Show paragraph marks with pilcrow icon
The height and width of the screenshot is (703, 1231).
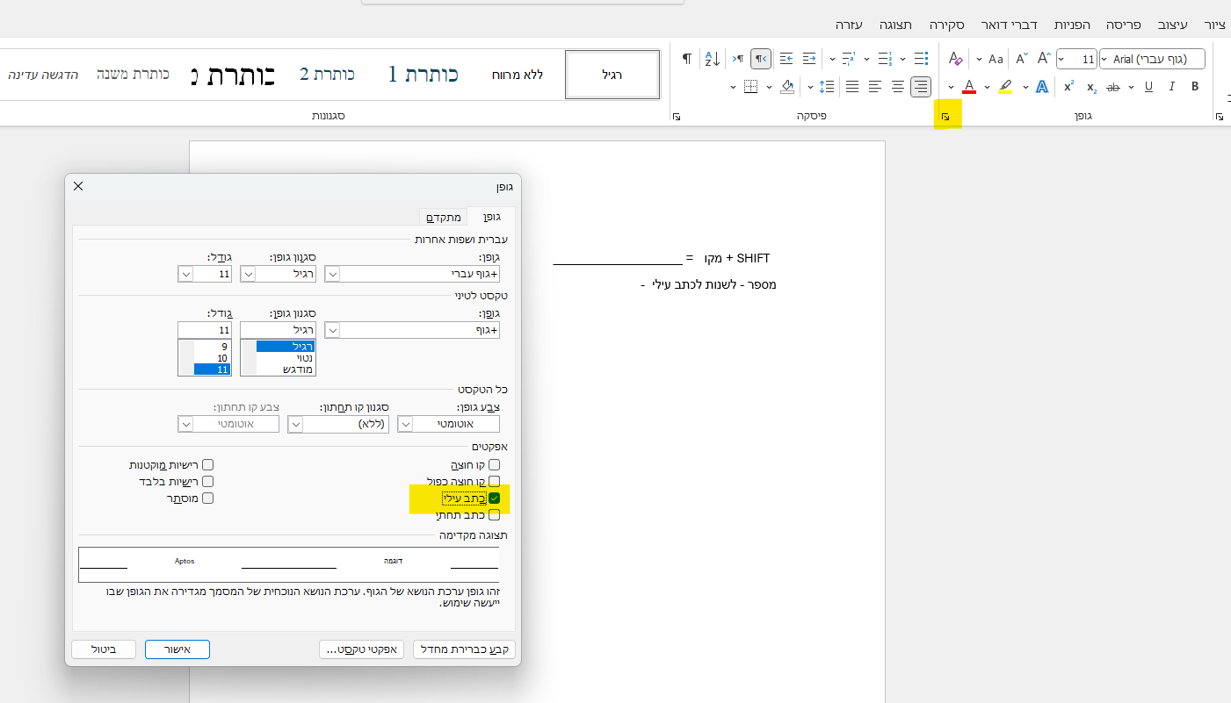click(x=687, y=59)
